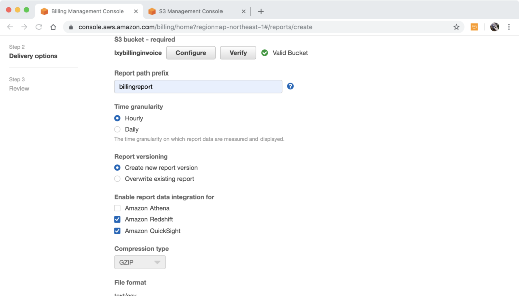Click the billingreport path prefix field
The image size is (519, 296).
198,86
